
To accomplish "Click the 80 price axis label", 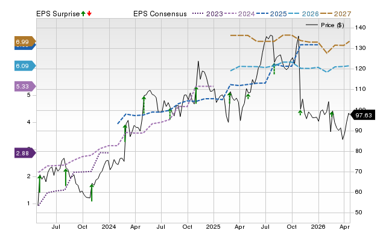I will (358, 151).
